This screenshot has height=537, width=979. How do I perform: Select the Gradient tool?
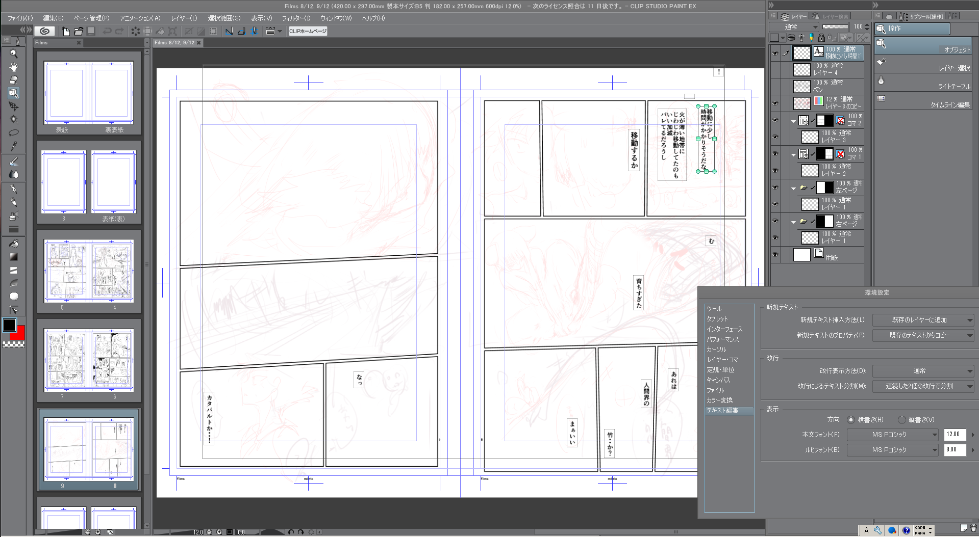(14, 257)
